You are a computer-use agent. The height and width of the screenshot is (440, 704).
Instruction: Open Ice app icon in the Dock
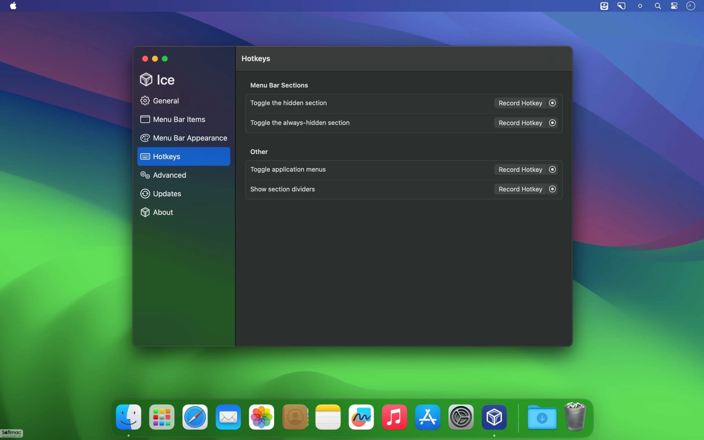click(494, 417)
